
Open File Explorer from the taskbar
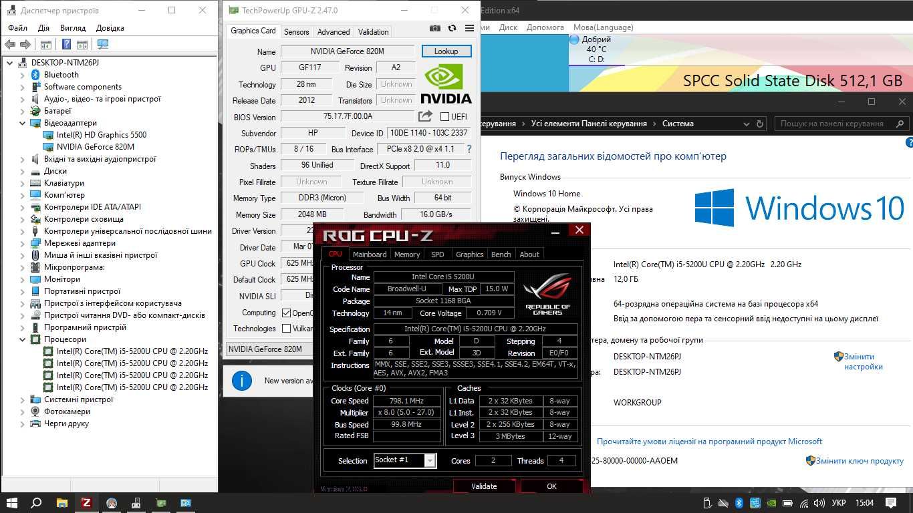click(61, 503)
